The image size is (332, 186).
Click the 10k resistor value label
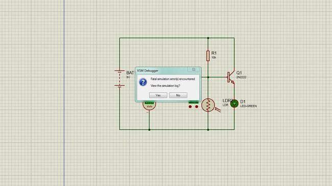(x=214, y=58)
